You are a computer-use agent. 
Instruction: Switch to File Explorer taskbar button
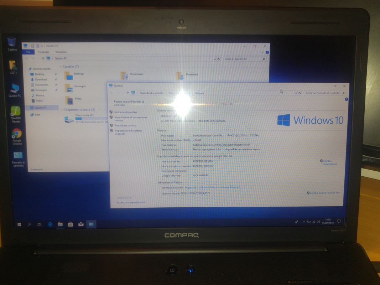[x=60, y=224]
